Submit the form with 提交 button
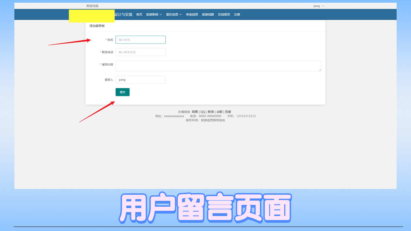Viewport: 411px width, 231px height. [x=123, y=92]
